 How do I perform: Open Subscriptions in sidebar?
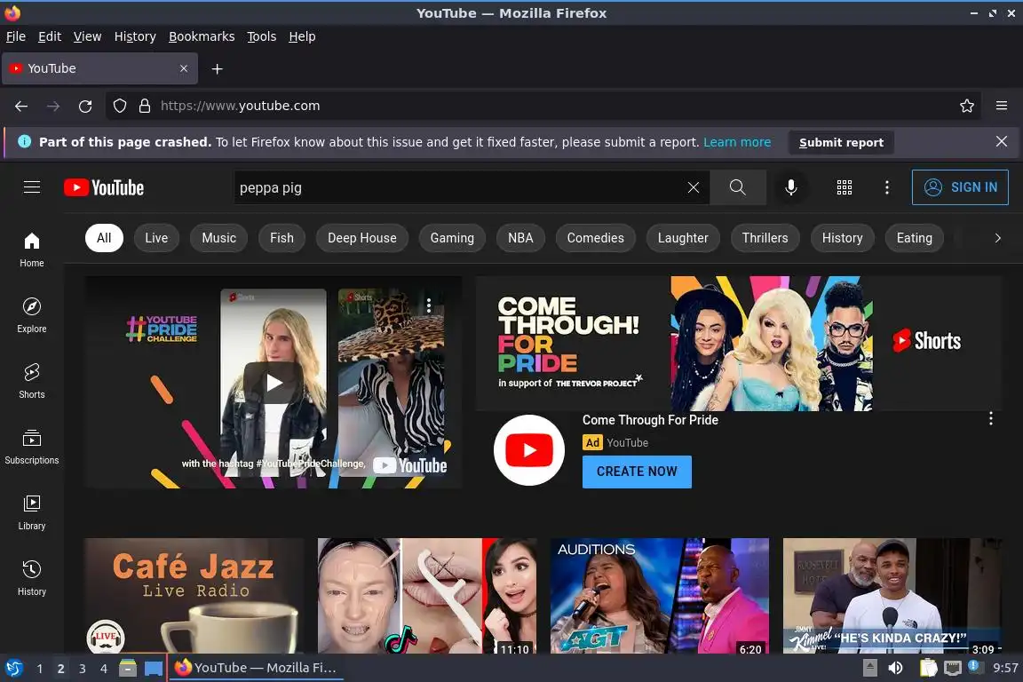[x=31, y=447]
